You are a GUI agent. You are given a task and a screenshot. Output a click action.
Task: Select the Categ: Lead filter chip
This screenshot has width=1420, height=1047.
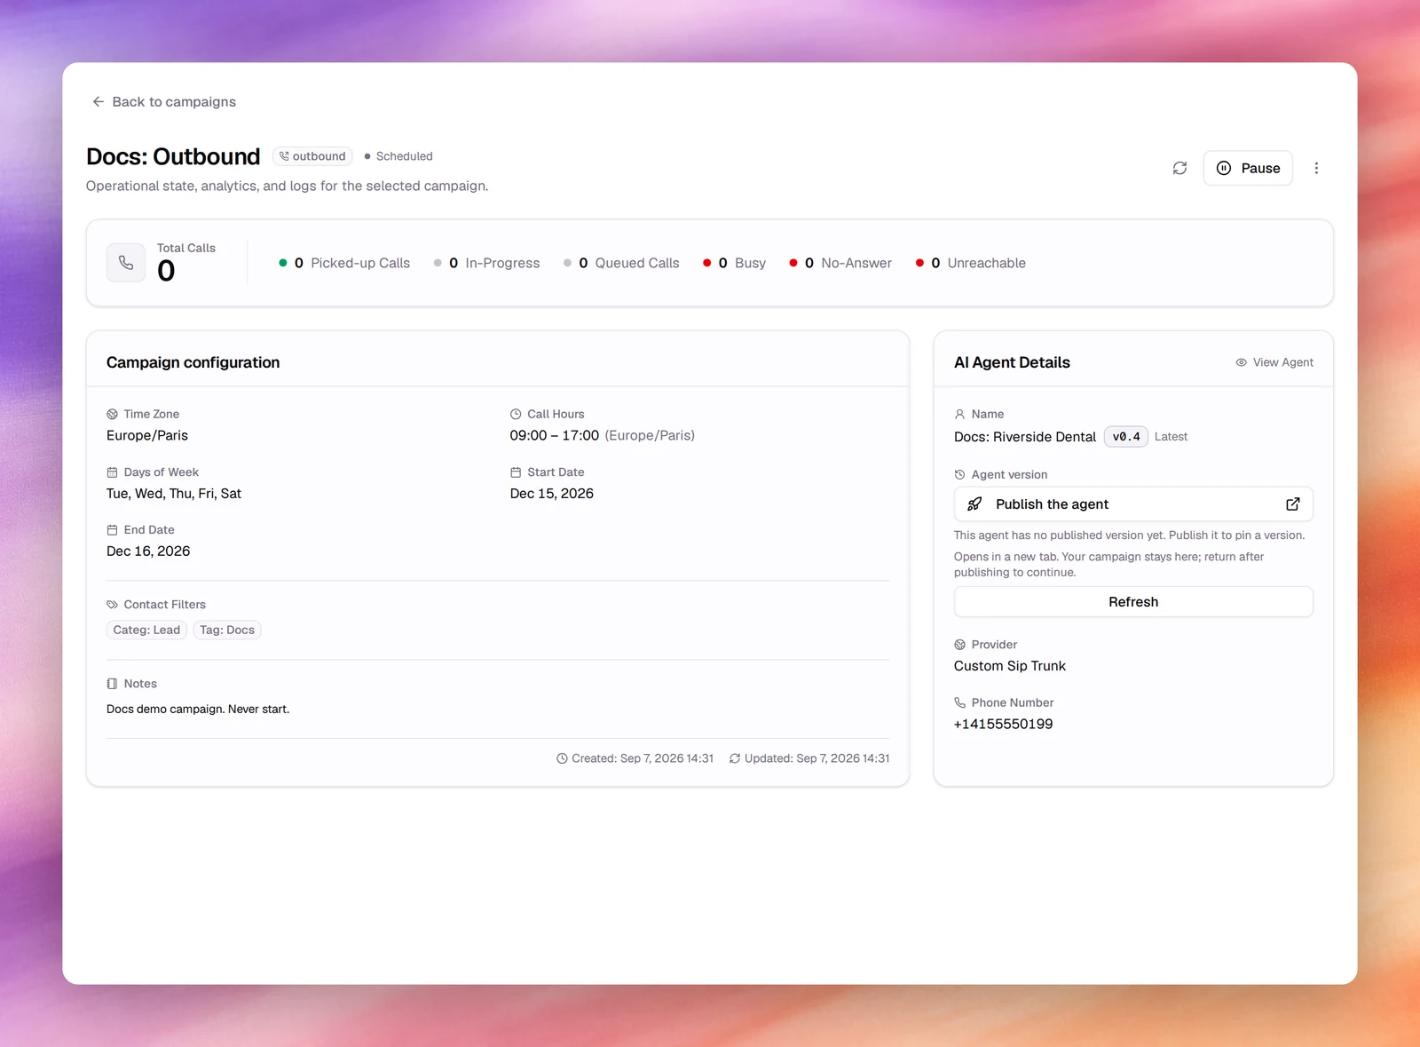(x=146, y=630)
